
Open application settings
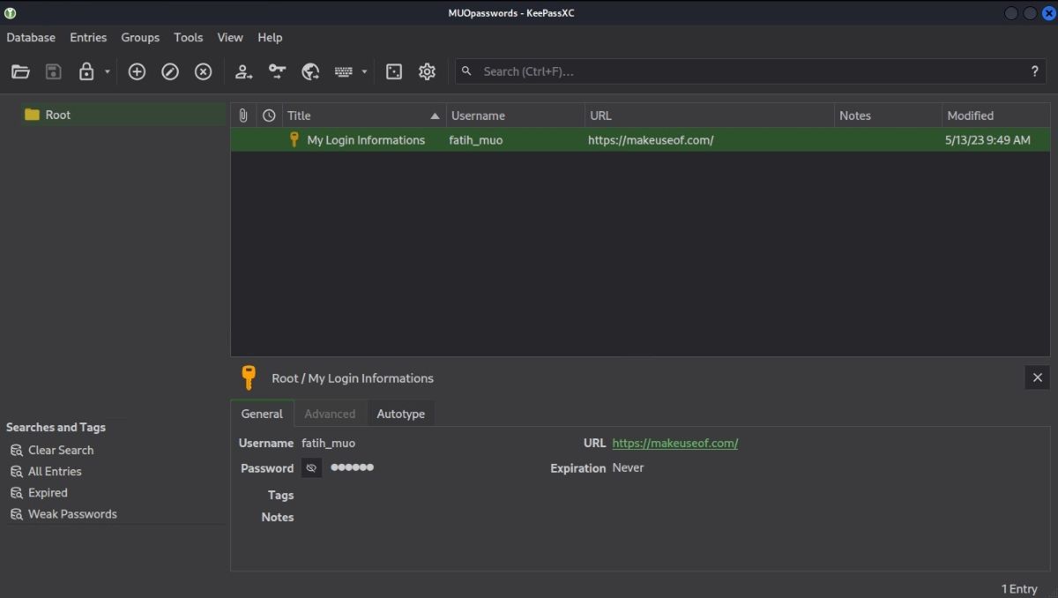click(x=427, y=71)
